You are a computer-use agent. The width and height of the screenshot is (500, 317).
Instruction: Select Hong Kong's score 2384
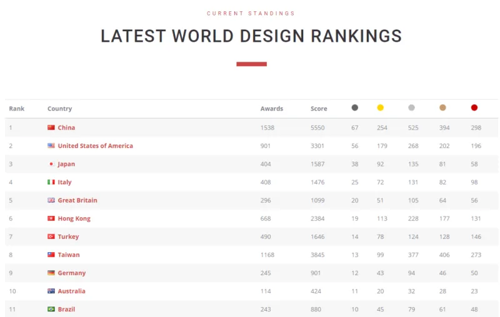pos(317,218)
